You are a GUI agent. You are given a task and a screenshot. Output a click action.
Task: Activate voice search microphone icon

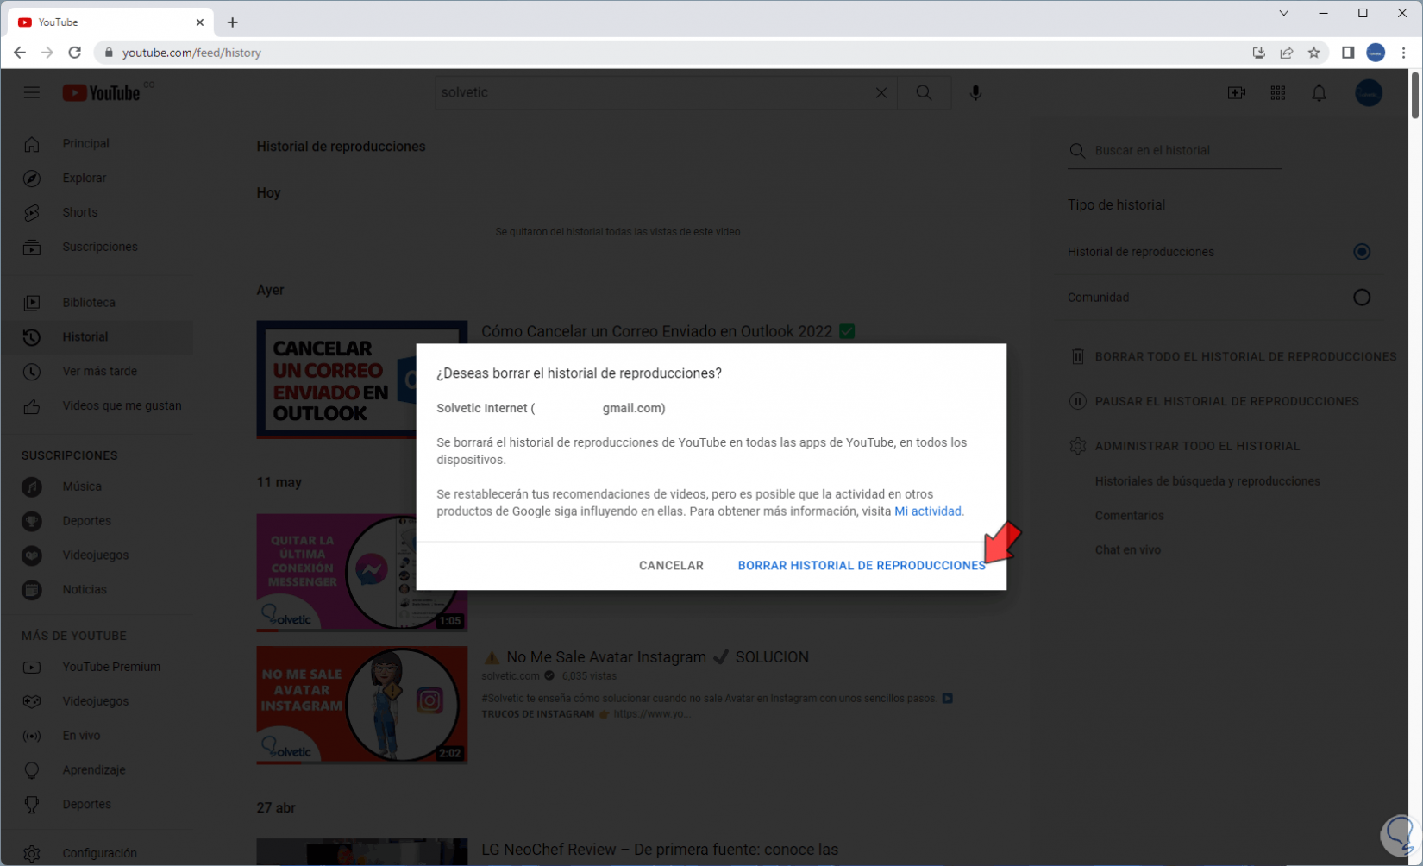tap(975, 92)
